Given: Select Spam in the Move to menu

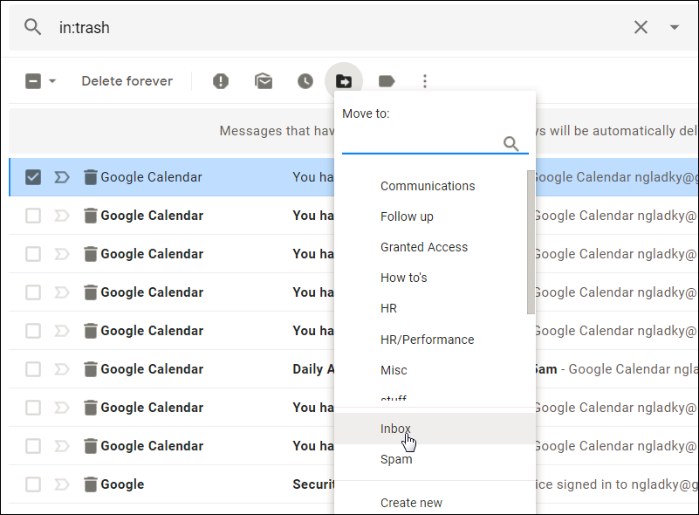Looking at the screenshot, I should coord(396,458).
